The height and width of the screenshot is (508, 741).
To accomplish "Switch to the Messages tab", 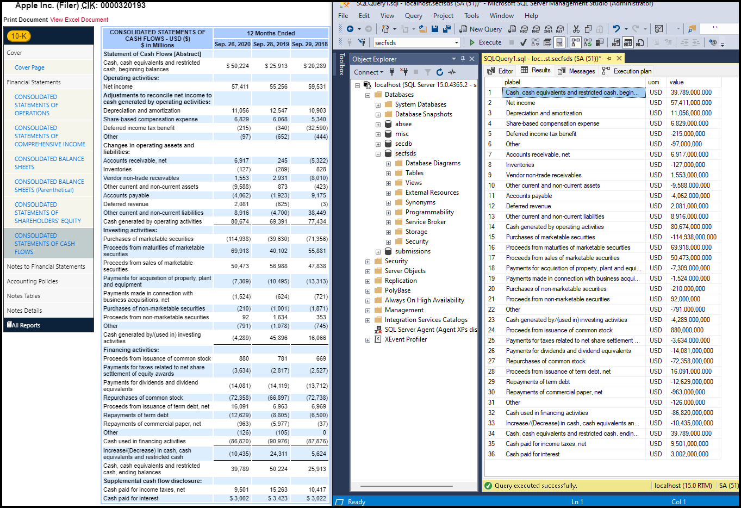I will [576, 71].
